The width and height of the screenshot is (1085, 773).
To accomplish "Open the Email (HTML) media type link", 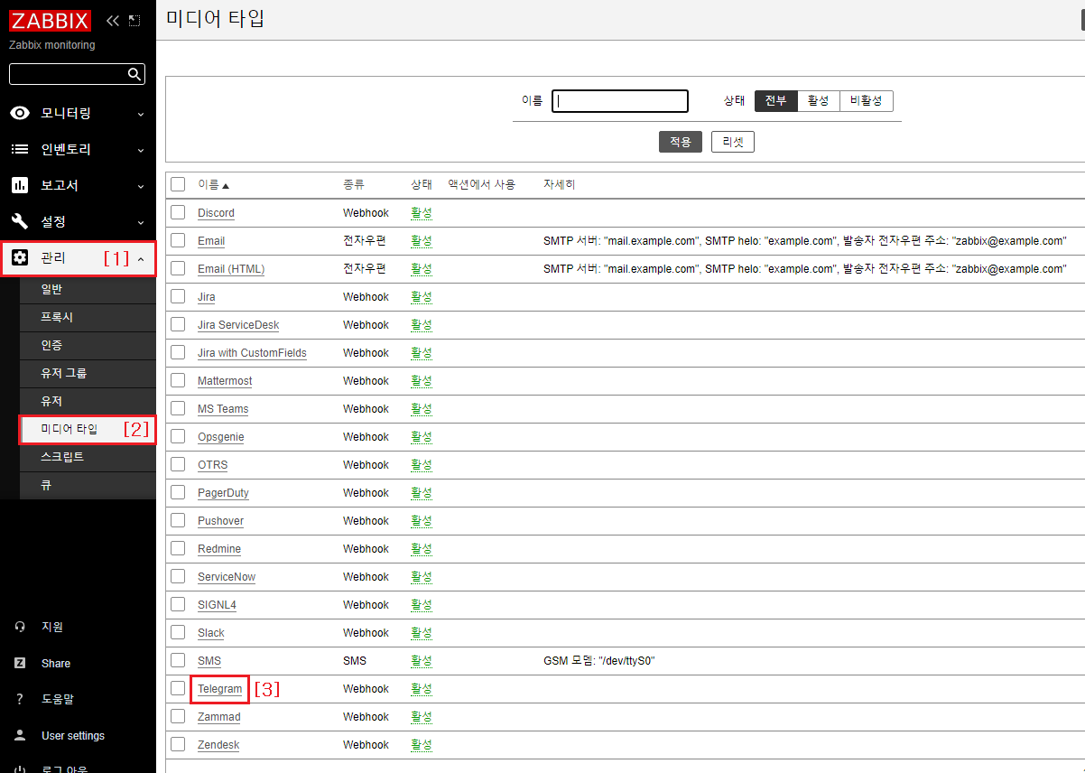I will pyautogui.click(x=231, y=269).
